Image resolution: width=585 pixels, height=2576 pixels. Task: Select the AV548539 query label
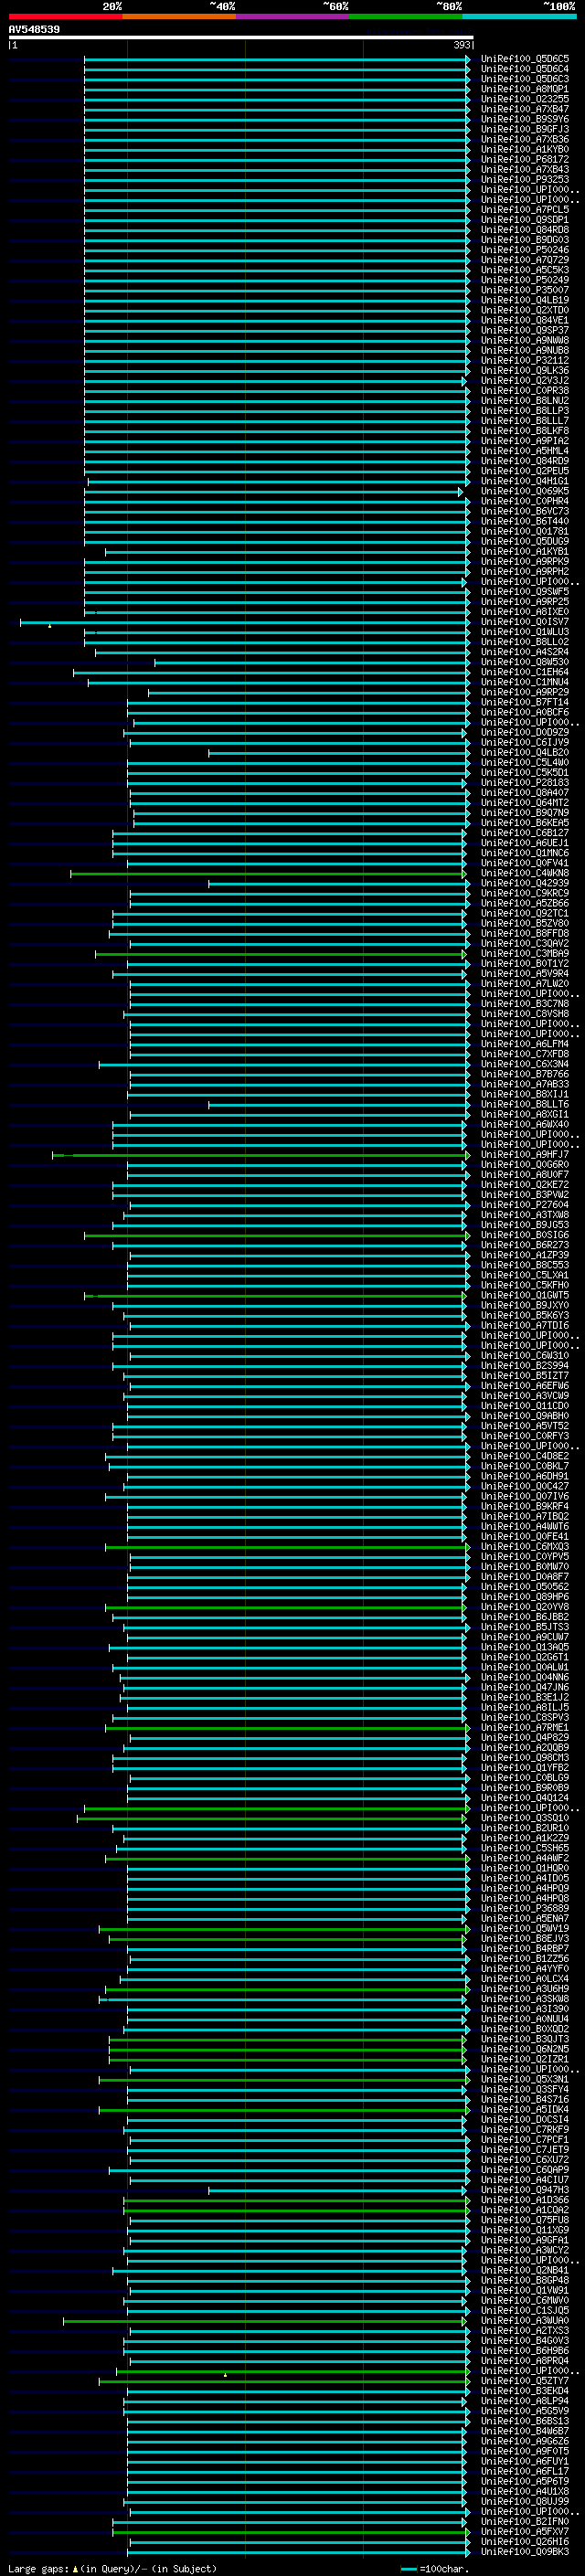coord(34,30)
